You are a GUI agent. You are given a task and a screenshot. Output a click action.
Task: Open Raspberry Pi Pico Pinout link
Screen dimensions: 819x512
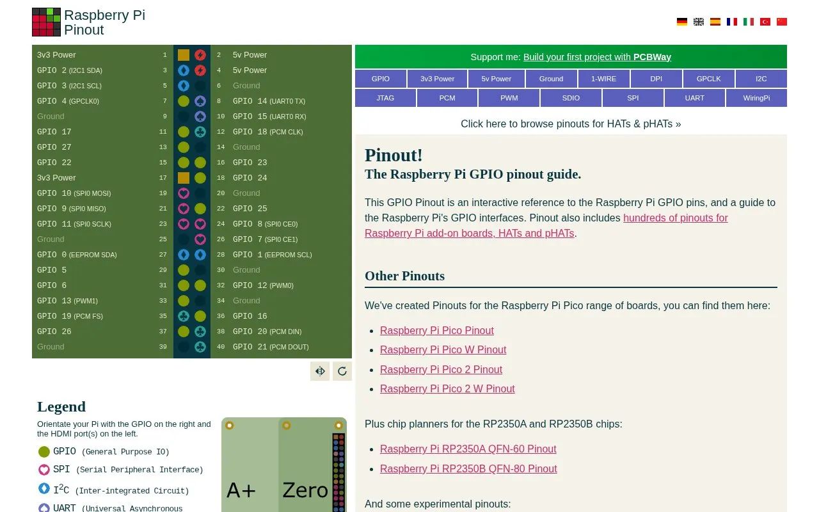click(437, 330)
